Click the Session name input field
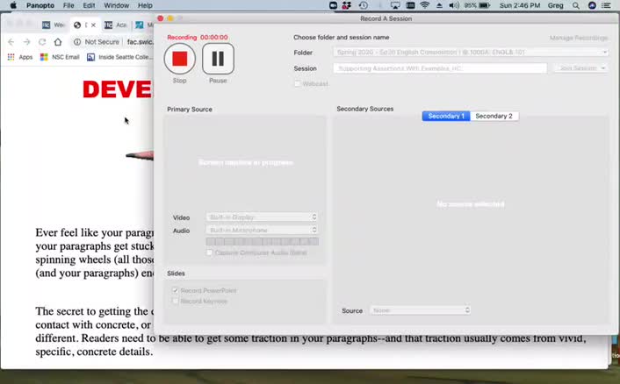 (x=440, y=68)
